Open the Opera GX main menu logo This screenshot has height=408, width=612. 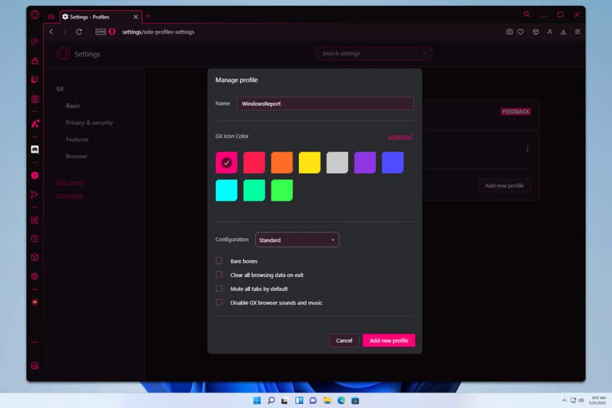click(x=35, y=15)
